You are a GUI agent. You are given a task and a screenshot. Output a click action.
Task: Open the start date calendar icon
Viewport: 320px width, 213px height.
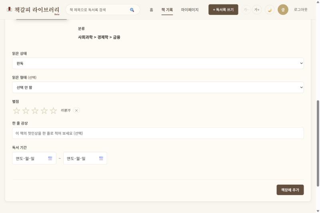[x=50, y=158]
